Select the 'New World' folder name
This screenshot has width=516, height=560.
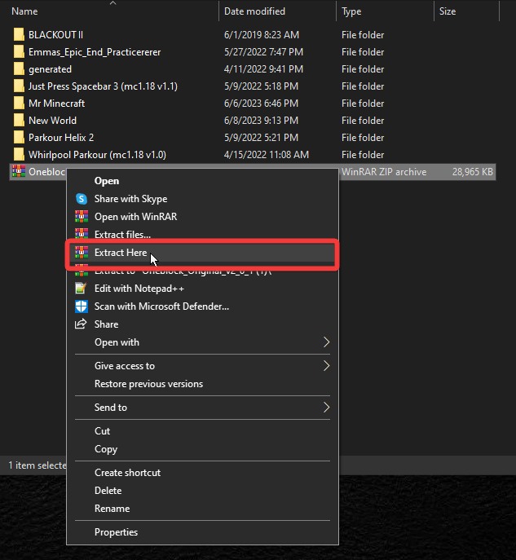click(52, 121)
